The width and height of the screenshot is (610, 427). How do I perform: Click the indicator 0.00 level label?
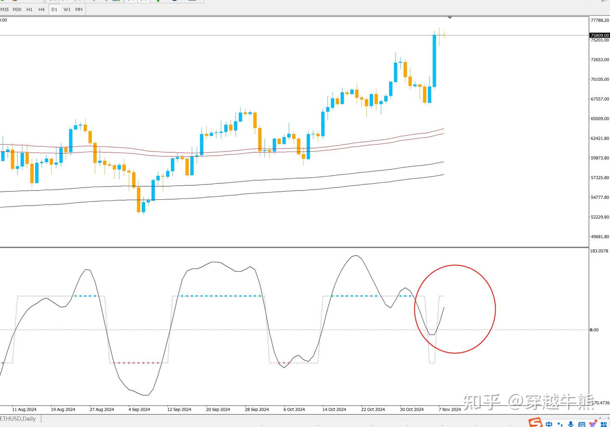tap(594, 330)
